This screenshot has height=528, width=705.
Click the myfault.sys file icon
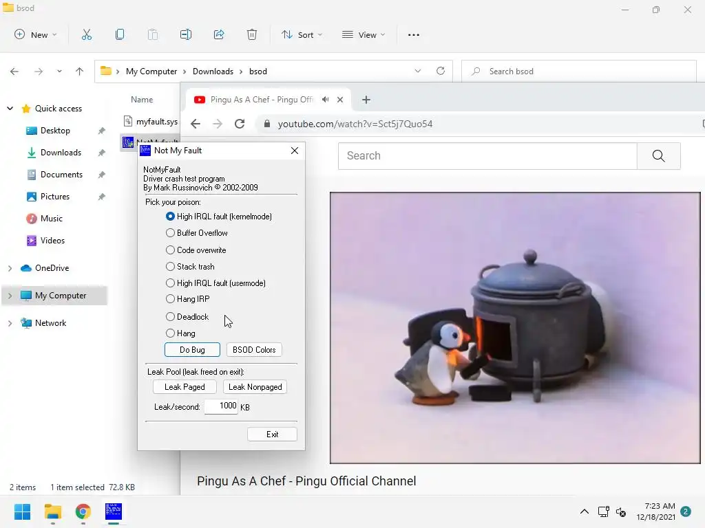pos(128,121)
